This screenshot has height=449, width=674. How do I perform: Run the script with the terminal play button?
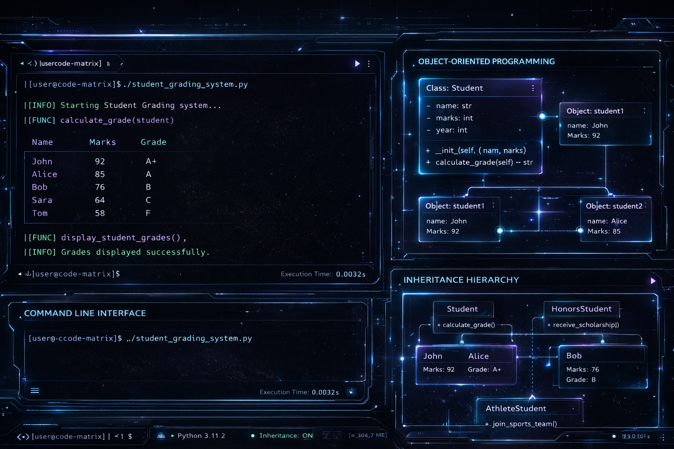click(357, 64)
